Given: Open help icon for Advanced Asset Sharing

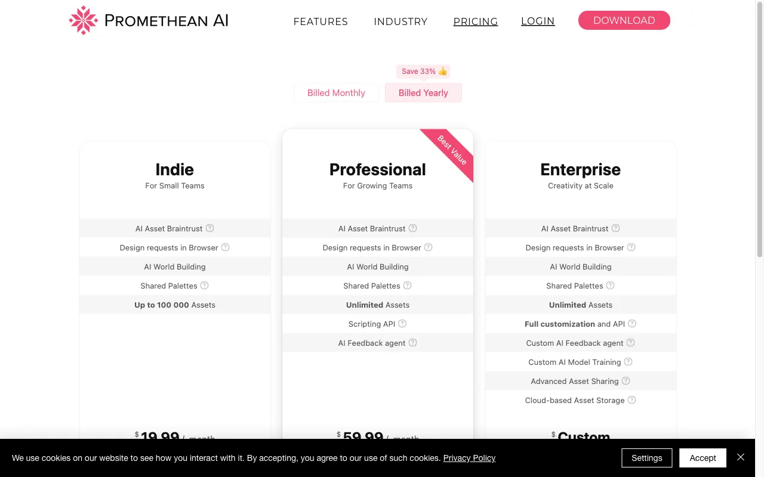Looking at the screenshot, I should point(626,380).
